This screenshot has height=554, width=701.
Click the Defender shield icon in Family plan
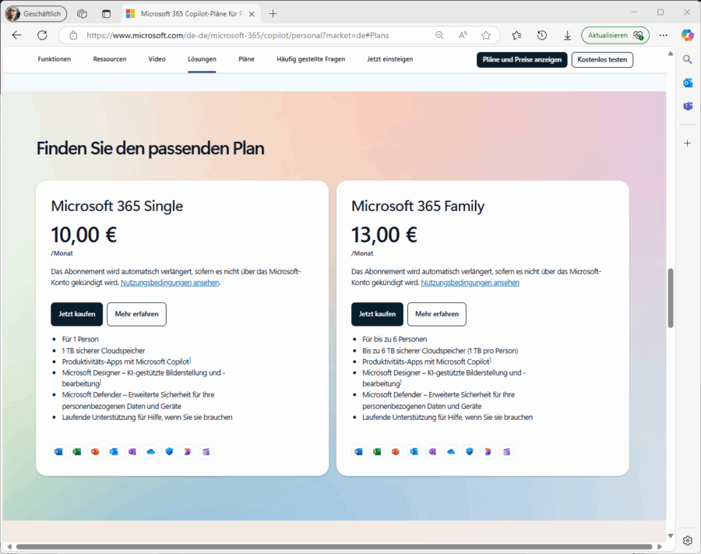(x=470, y=452)
